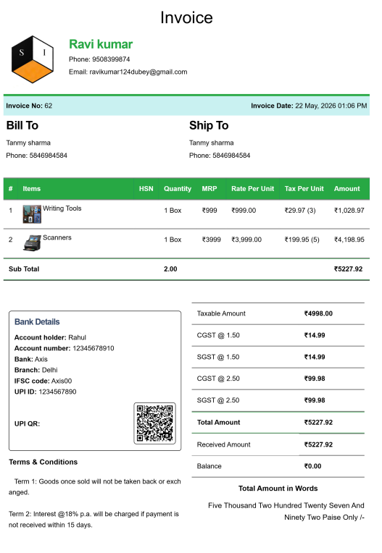Click the ₹1,028.97 amount cell

(349, 211)
